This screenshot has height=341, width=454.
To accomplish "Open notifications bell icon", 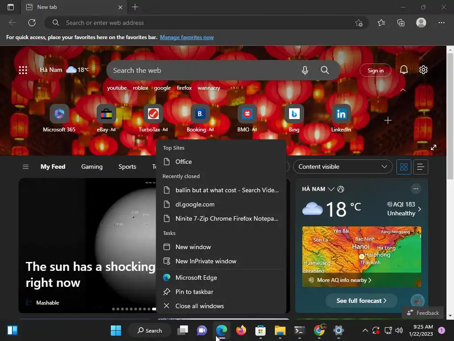I will tap(403, 70).
